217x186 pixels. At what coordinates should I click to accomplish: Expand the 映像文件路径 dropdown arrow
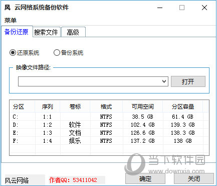(164, 81)
